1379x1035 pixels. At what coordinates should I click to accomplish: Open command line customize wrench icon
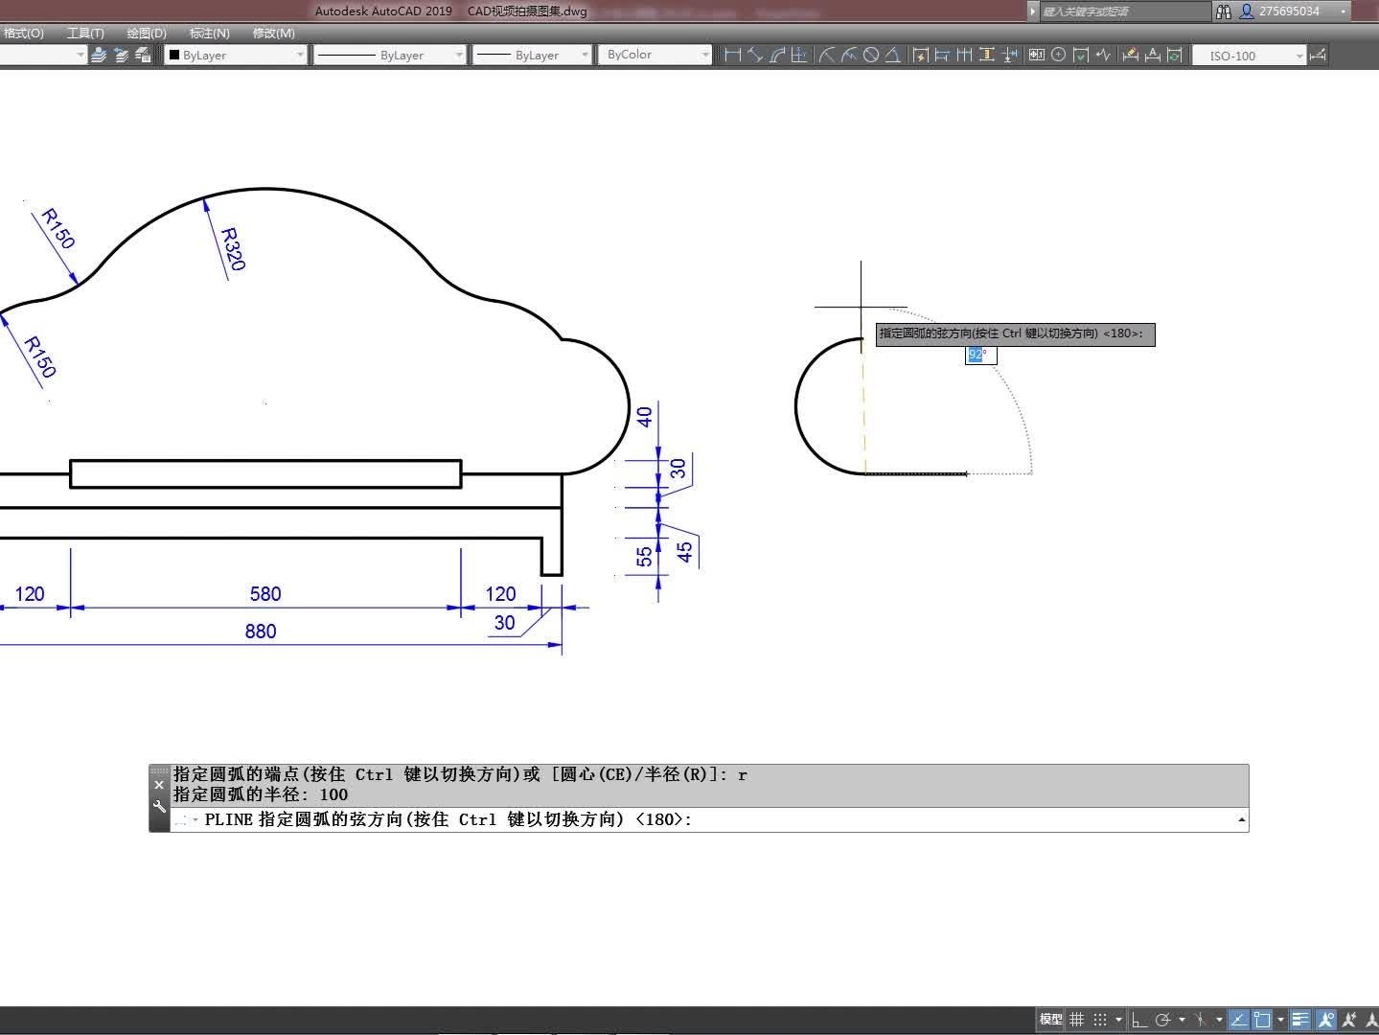click(x=159, y=807)
